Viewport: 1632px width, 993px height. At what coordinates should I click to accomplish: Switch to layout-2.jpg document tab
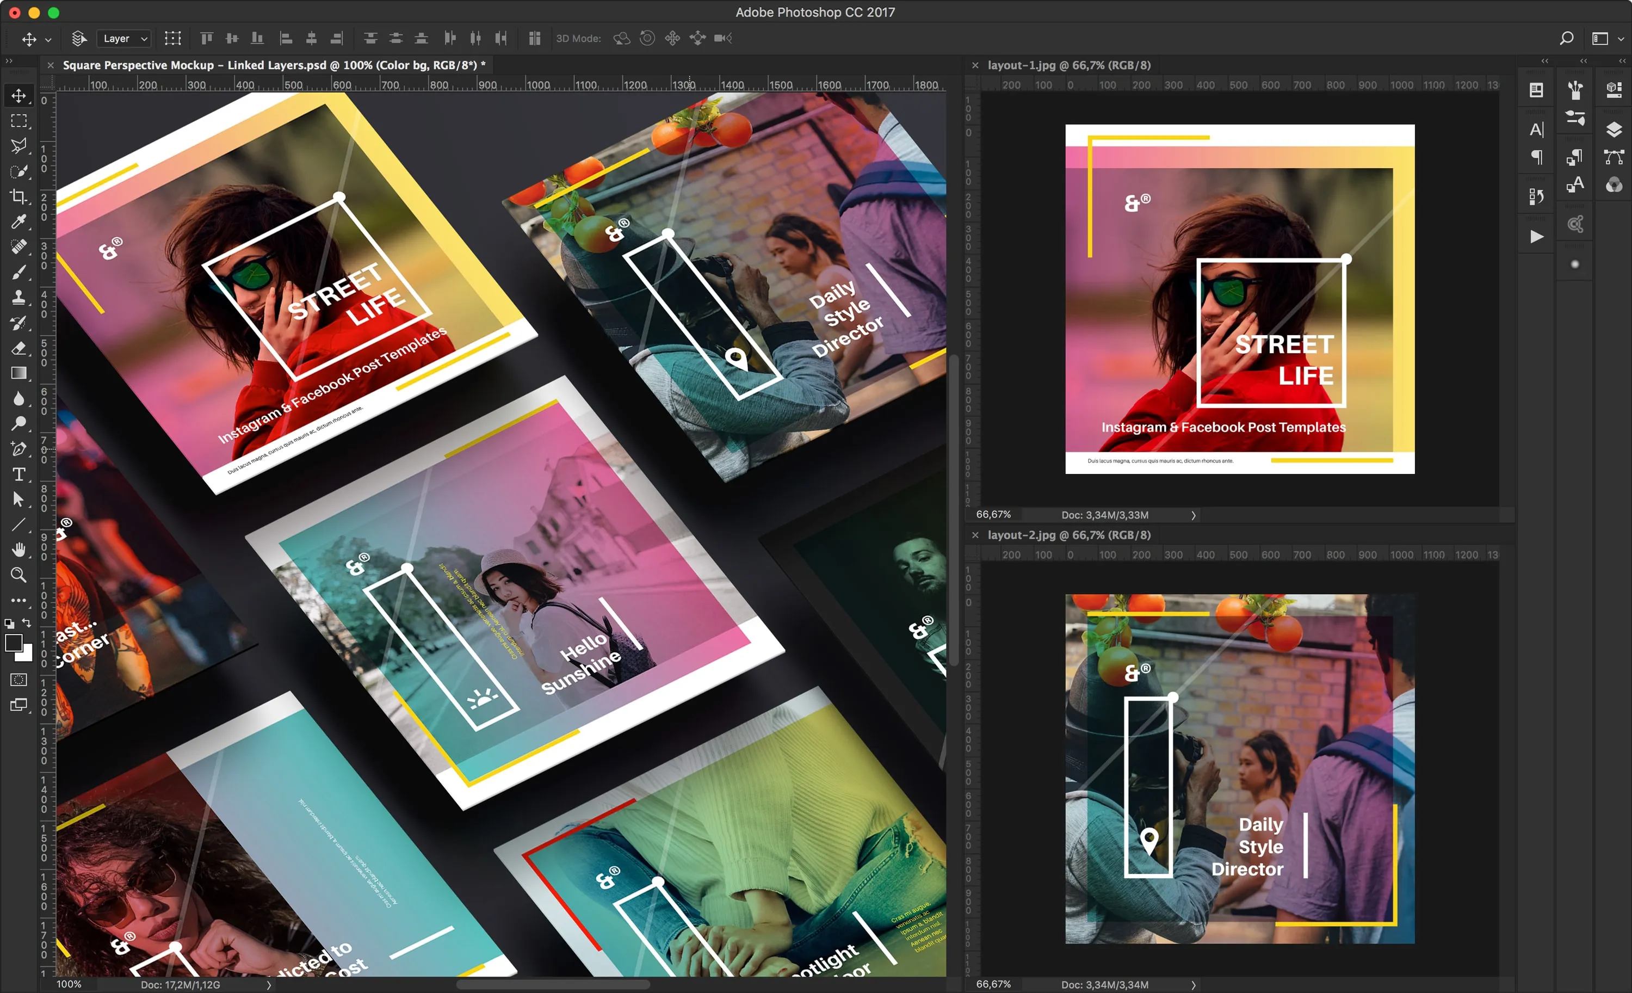pyautogui.click(x=1068, y=535)
